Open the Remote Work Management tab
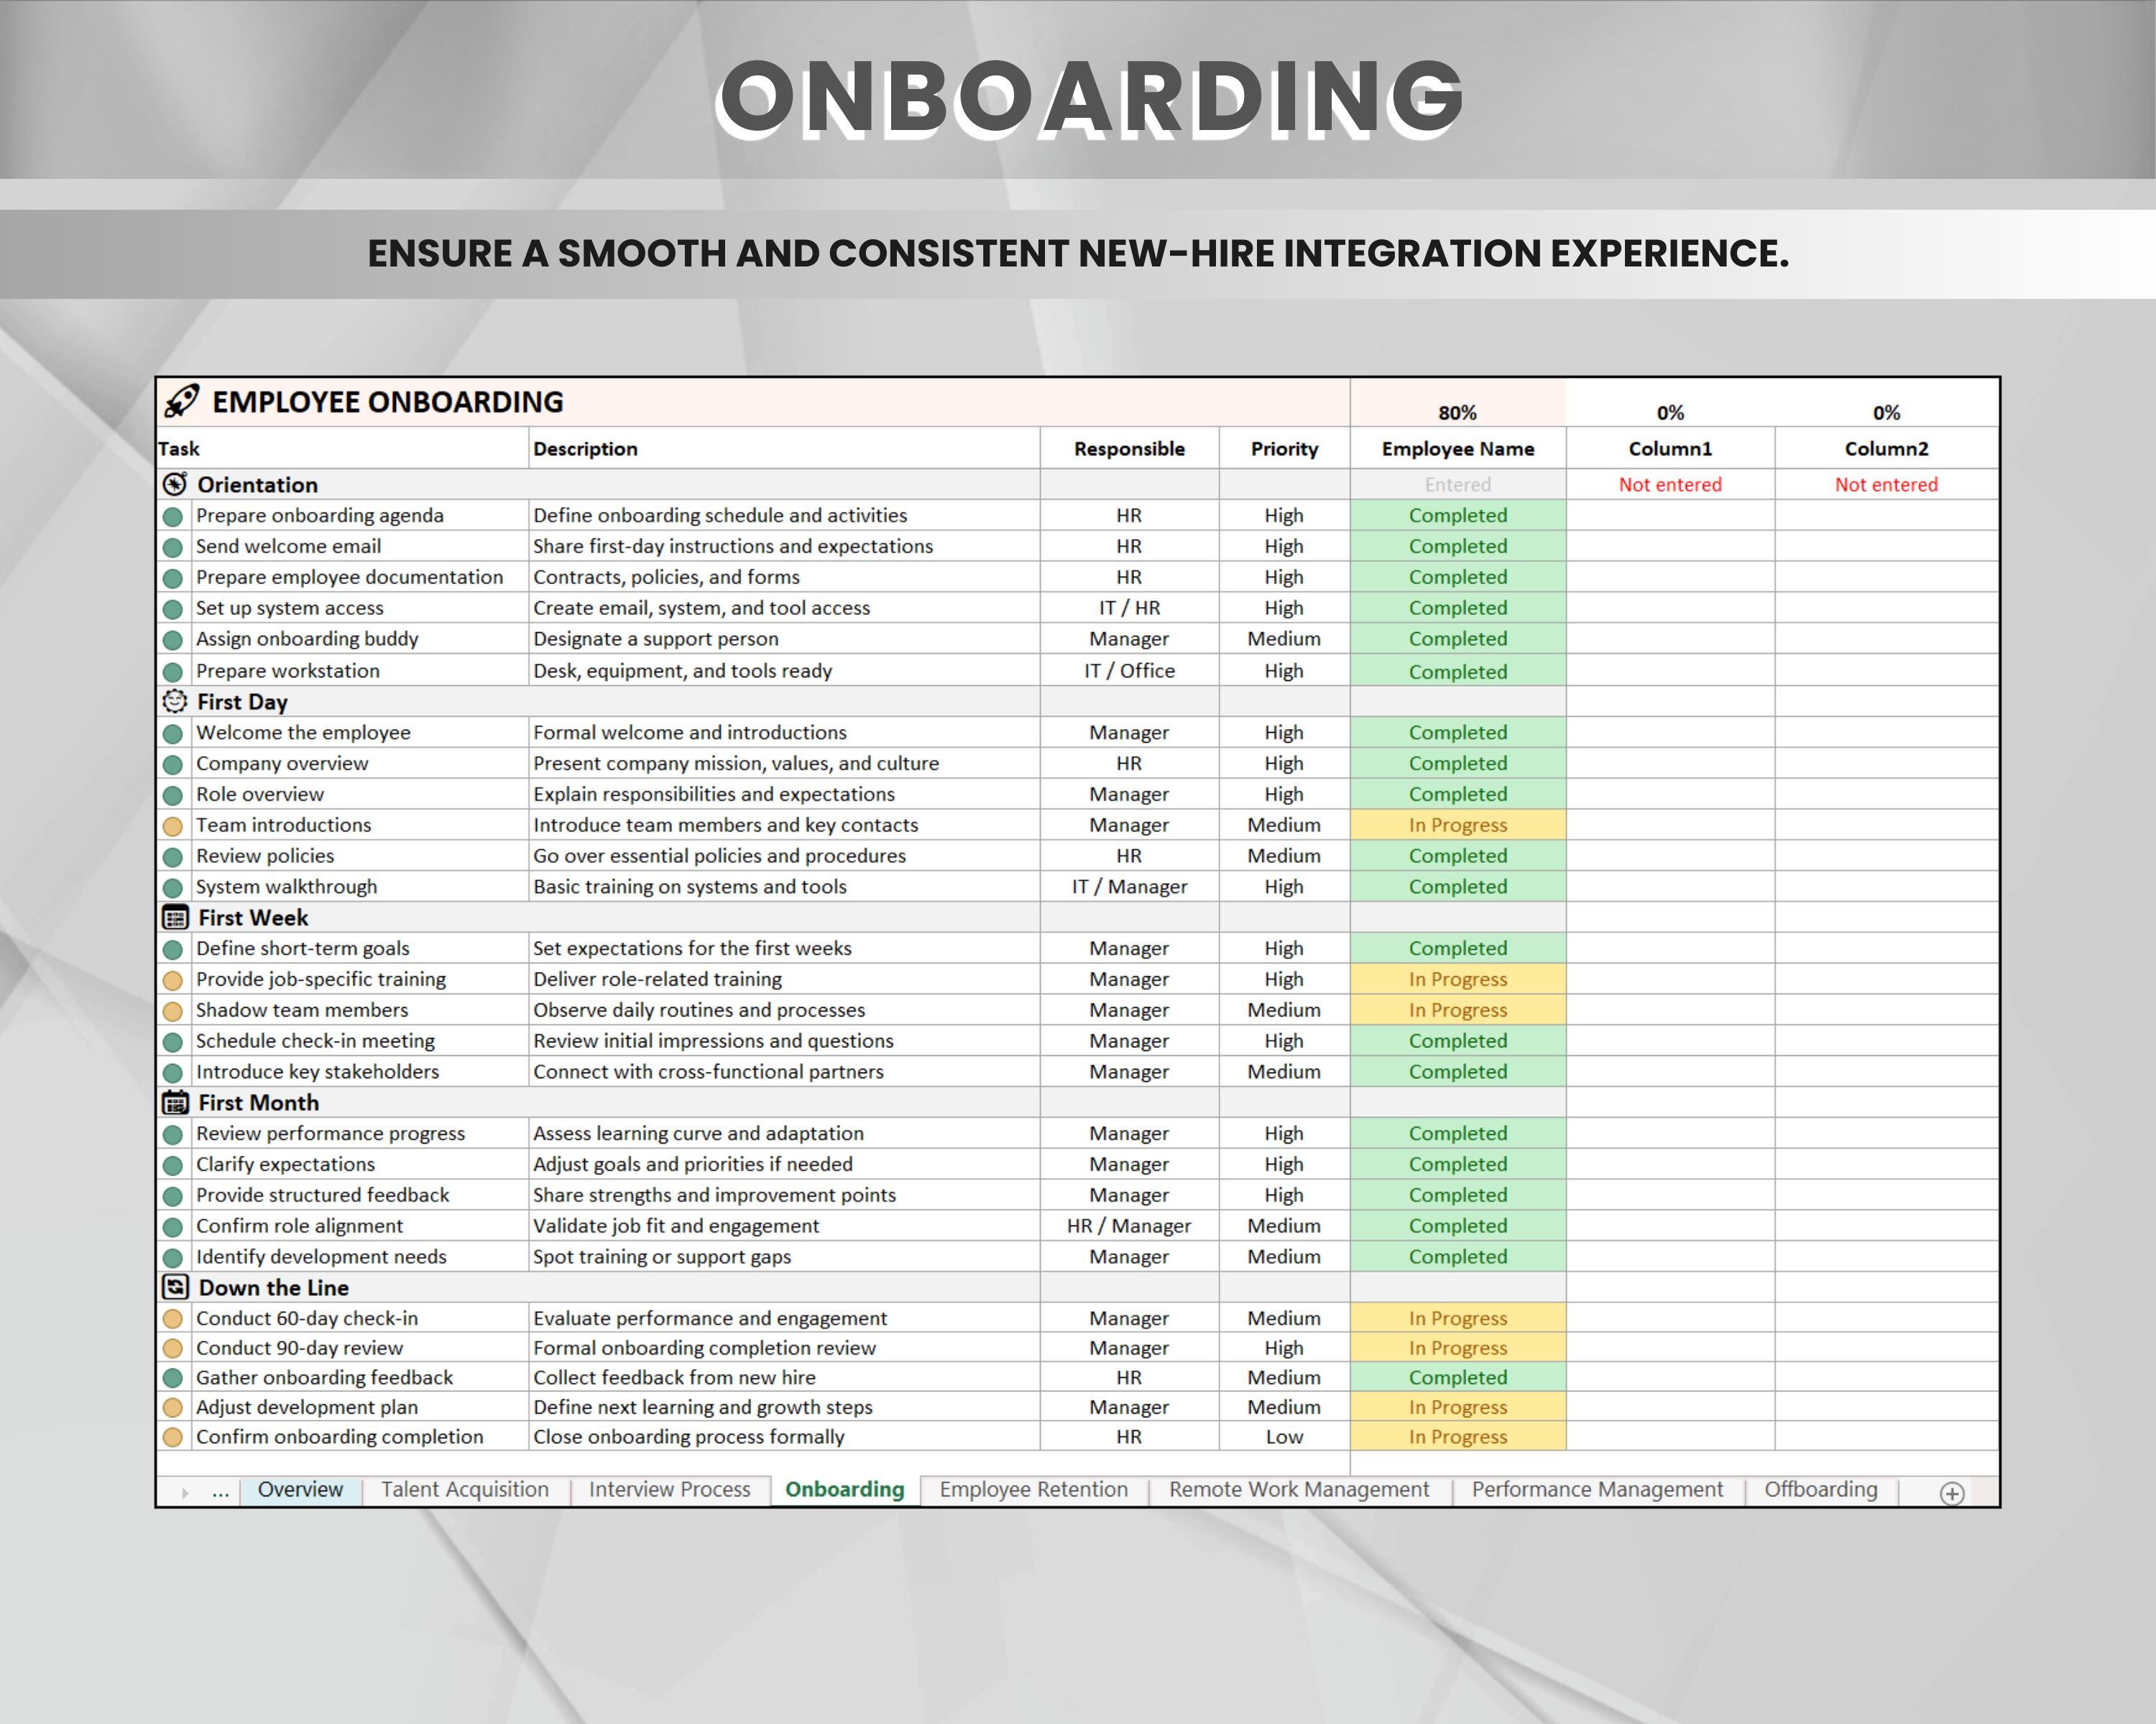Viewport: 2156px width, 1724px height. pyautogui.click(x=1299, y=1489)
